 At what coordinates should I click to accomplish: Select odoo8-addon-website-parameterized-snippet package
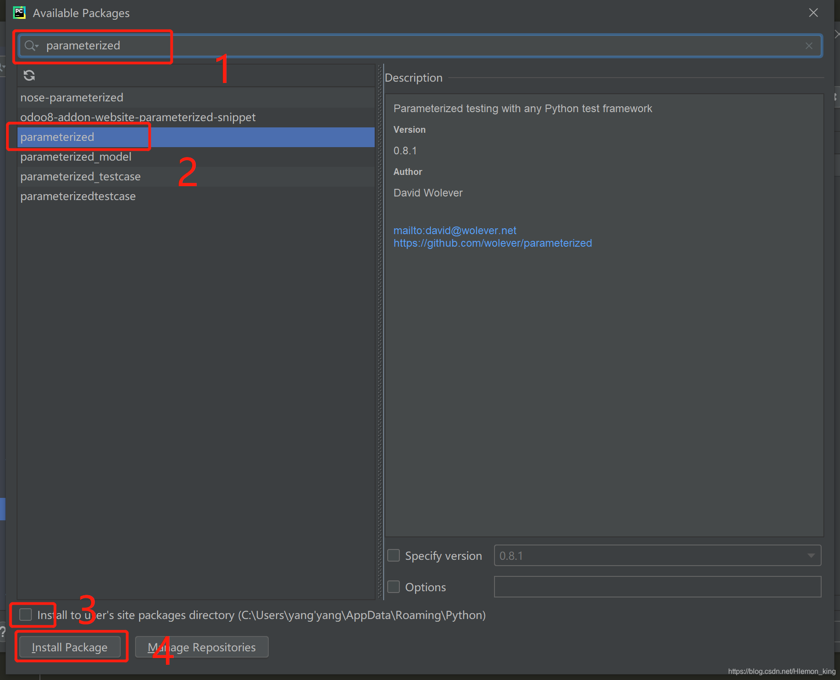196,117
